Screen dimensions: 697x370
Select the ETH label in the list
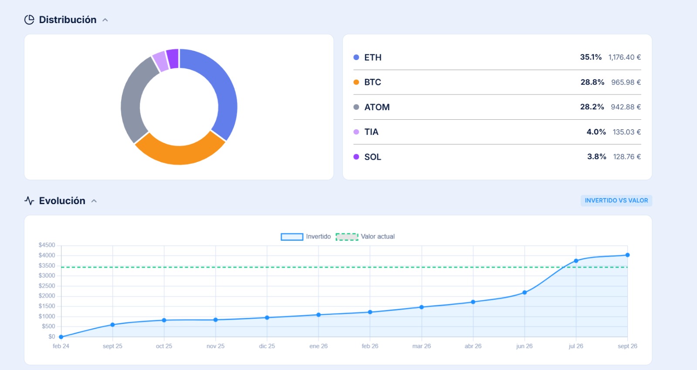(373, 57)
